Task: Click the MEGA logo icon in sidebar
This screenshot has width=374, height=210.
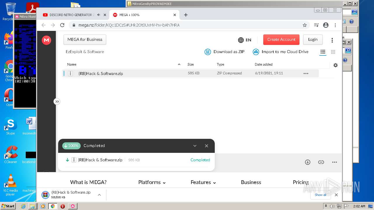Action: 46,40
